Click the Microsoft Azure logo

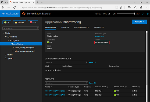[10, 14]
